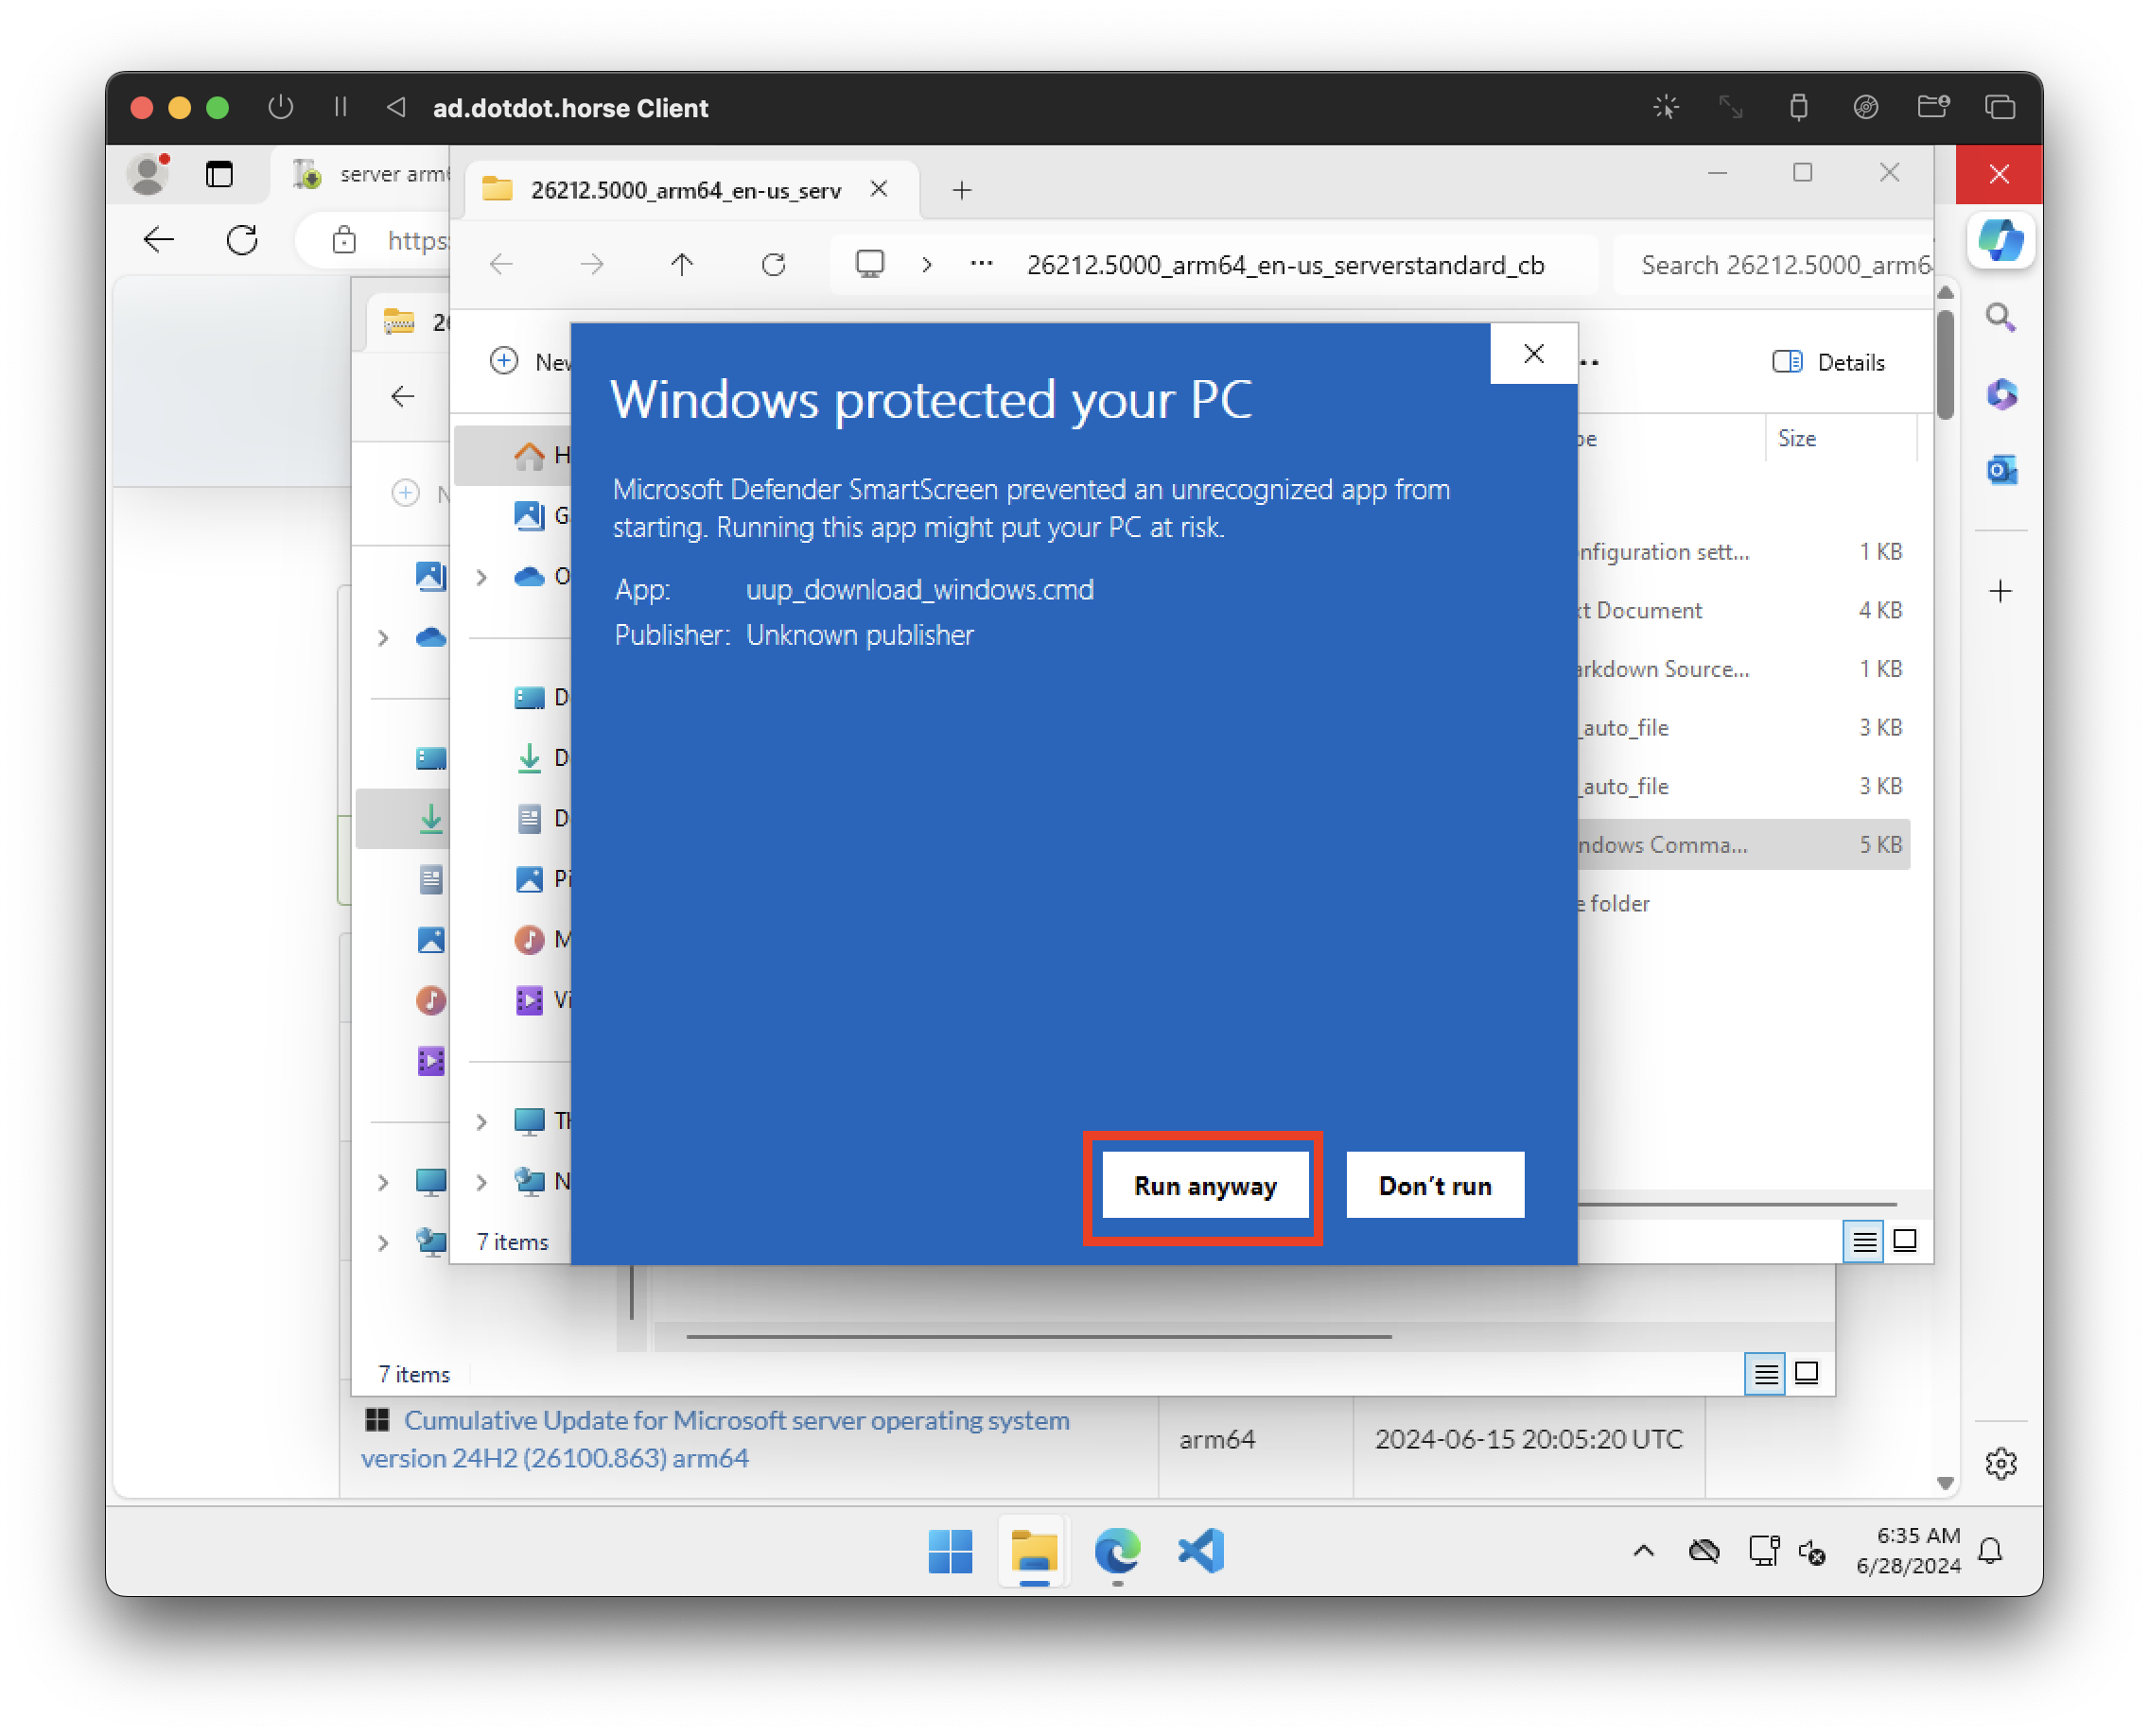The width and height of the screenshot is (2149, 1736).
Task: Sort by the Size column header
Action: [1797, 438]
